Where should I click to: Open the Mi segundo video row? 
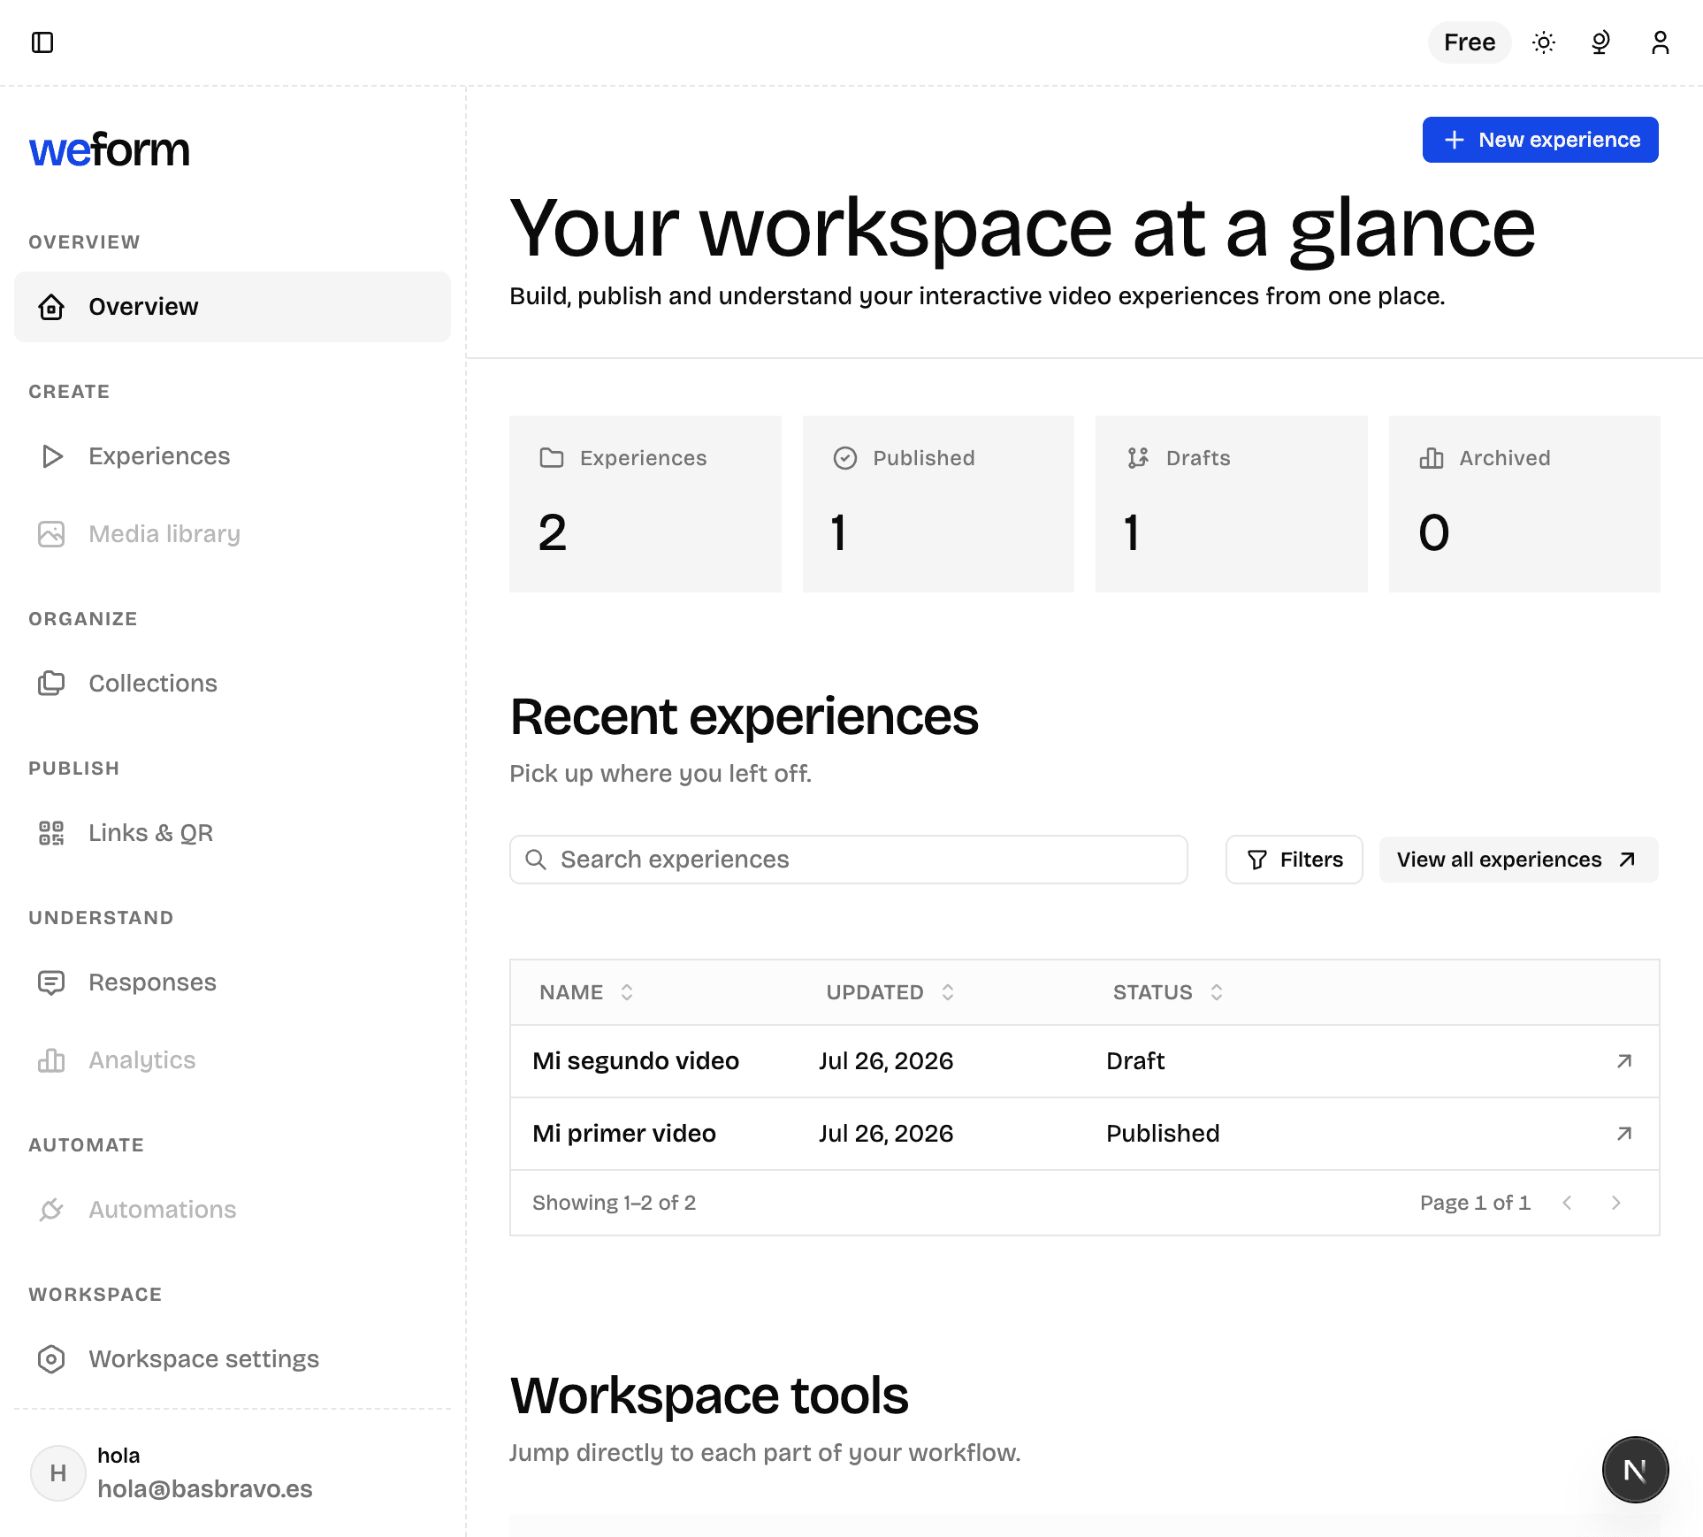click(1085, 1061)
